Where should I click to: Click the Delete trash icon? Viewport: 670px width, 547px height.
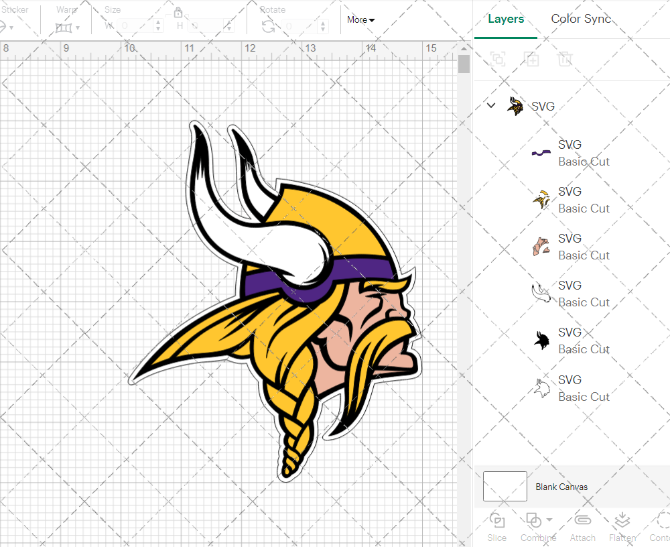coord(565,60)
